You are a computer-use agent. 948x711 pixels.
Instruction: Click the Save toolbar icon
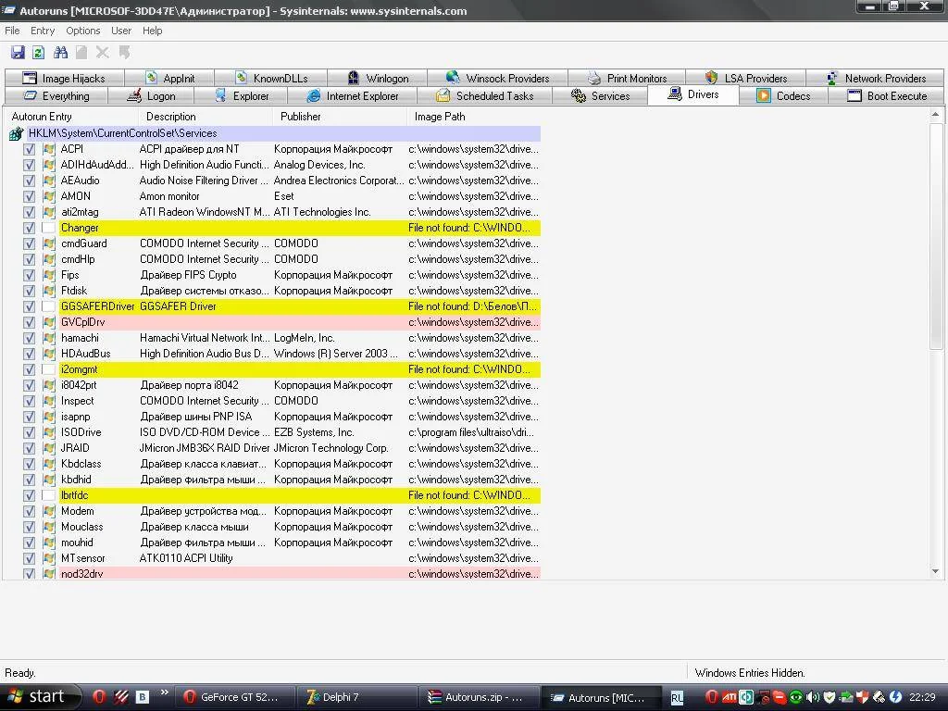[18, 53]
